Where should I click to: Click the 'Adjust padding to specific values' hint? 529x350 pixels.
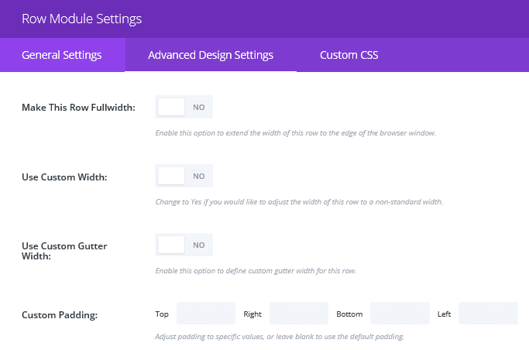click(x=280, y=337)
